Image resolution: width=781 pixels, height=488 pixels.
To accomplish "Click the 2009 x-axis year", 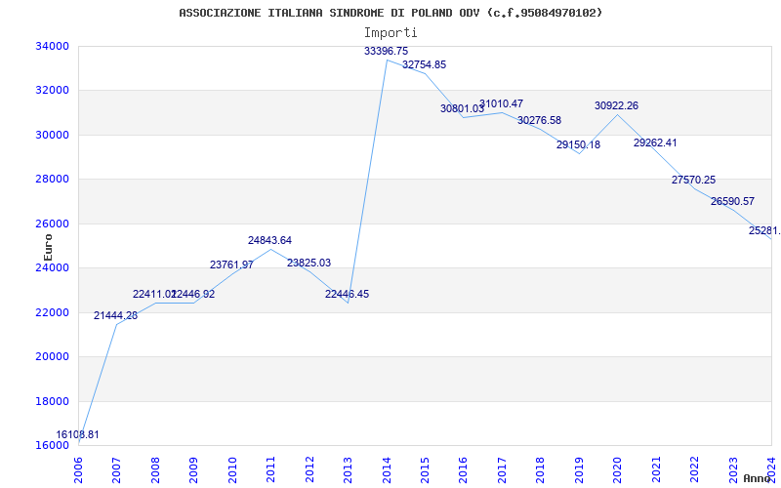I will click(193, 470).
